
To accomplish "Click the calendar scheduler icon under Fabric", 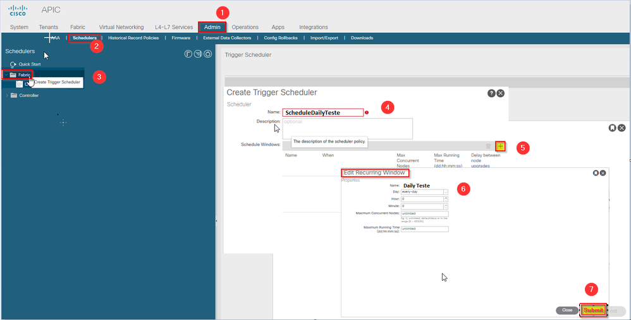I will 20,84.
